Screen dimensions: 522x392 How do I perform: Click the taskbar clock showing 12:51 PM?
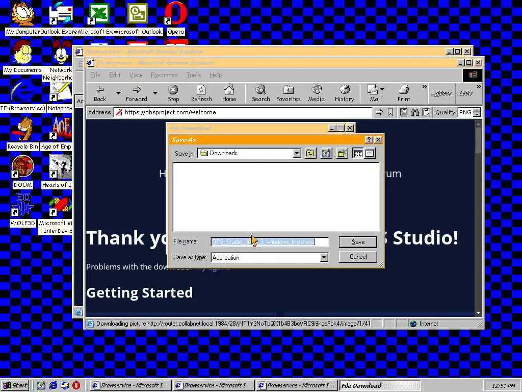point(503,386)
